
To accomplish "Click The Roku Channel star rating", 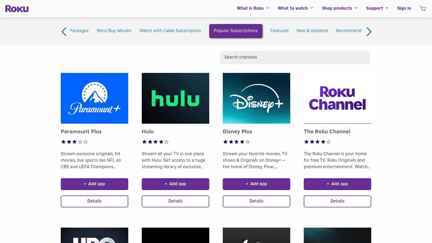I will tap(318, 142).
